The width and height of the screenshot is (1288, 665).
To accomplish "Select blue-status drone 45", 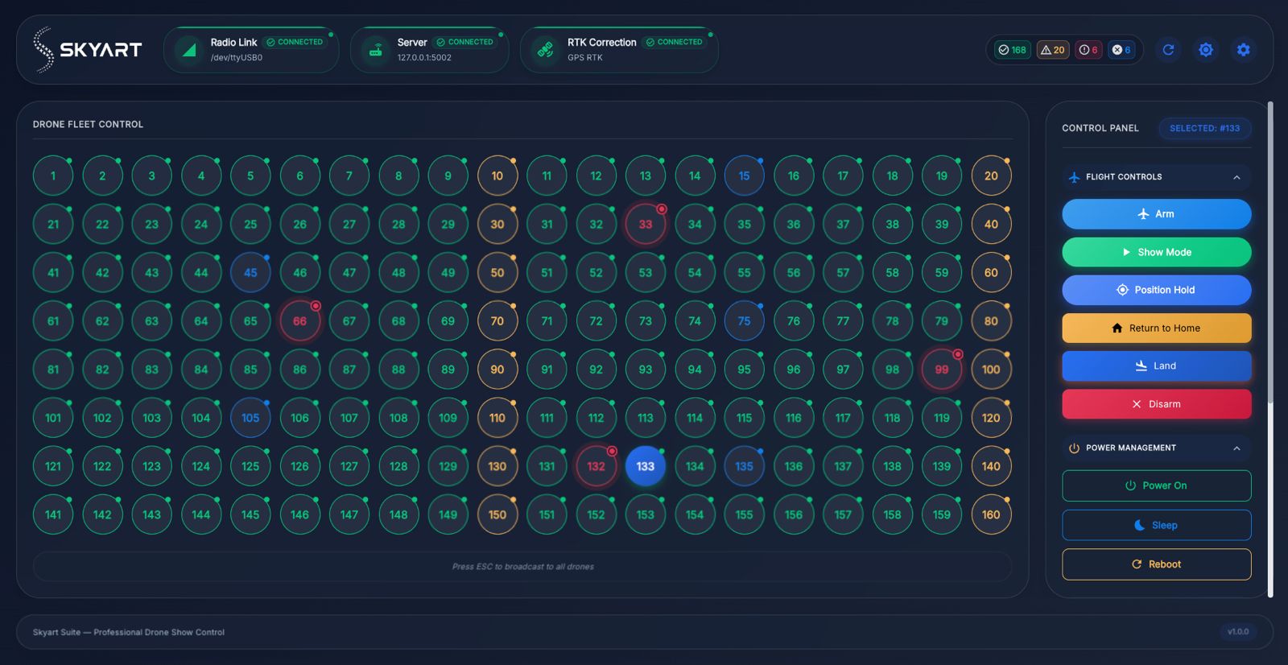I will (x=250, y=272).
